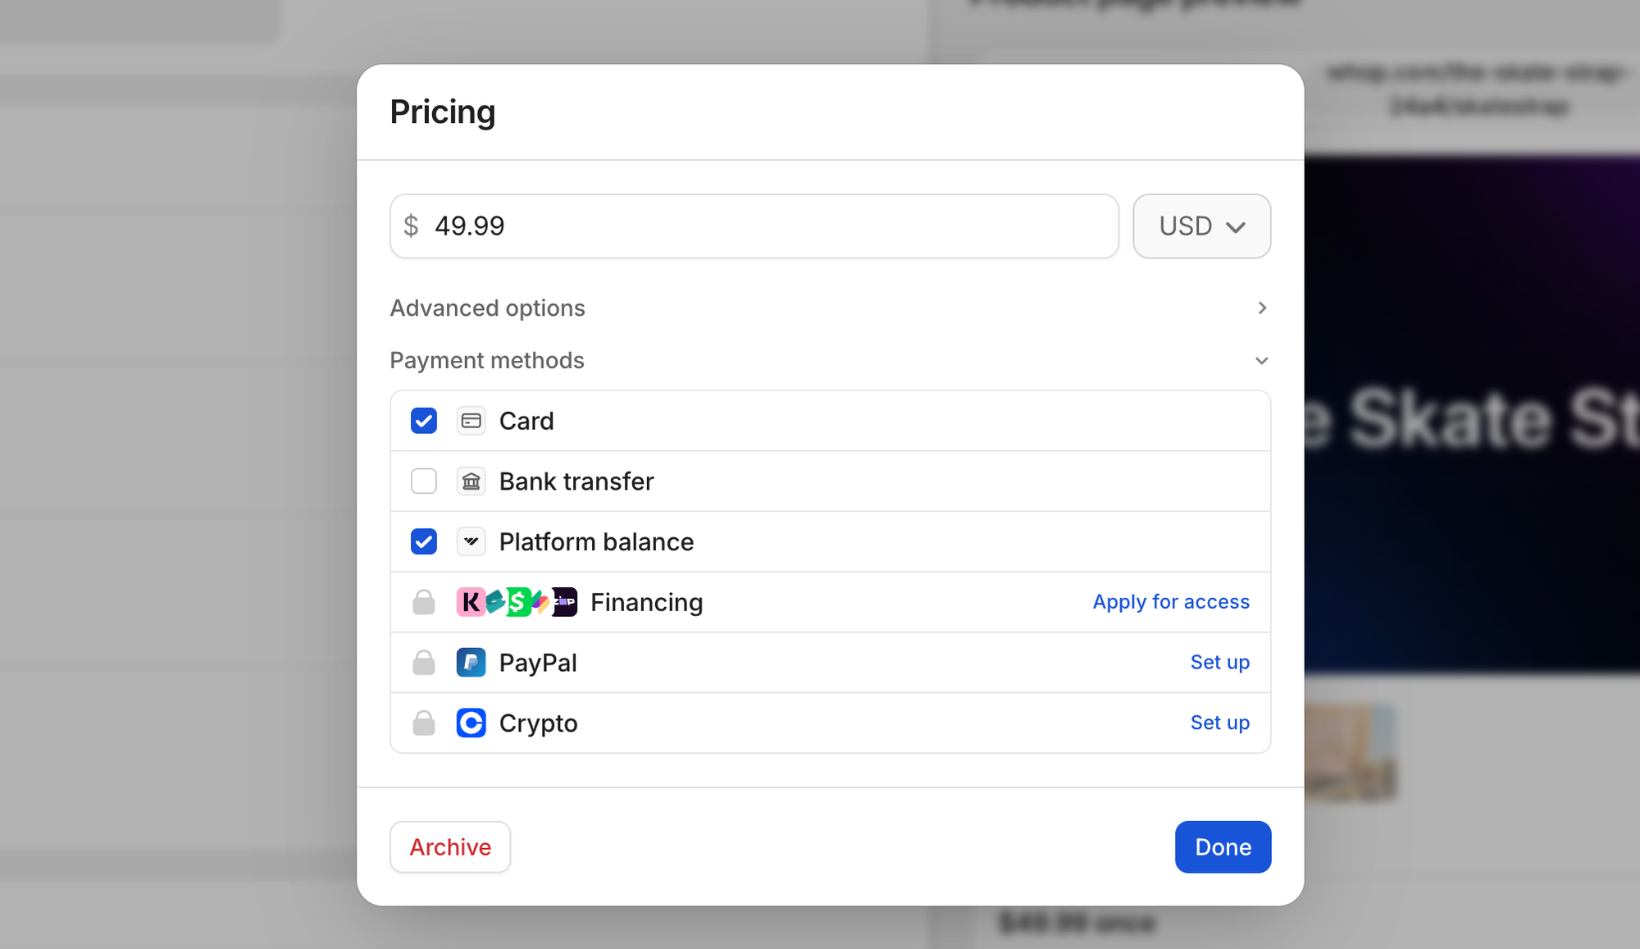Screen dimensions: 1640x949
Task: Archive this pricing plan
Action: tap(449, 846)
